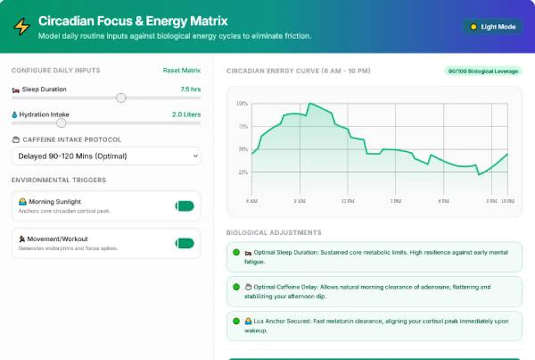The image size is (535, 360).
Task: Click the bed icon beside Sleep Duration
Action: point(15,90)
